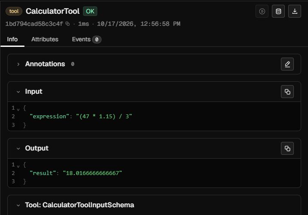Fold the Output JSON at line 1
Viewport: 308px width, 215px height.
pos(18,166)
